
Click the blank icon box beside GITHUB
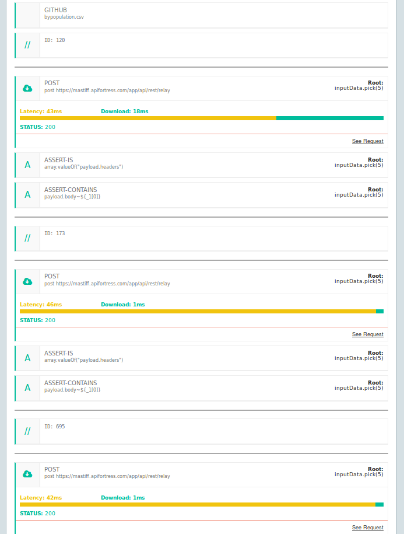(27, 15)
